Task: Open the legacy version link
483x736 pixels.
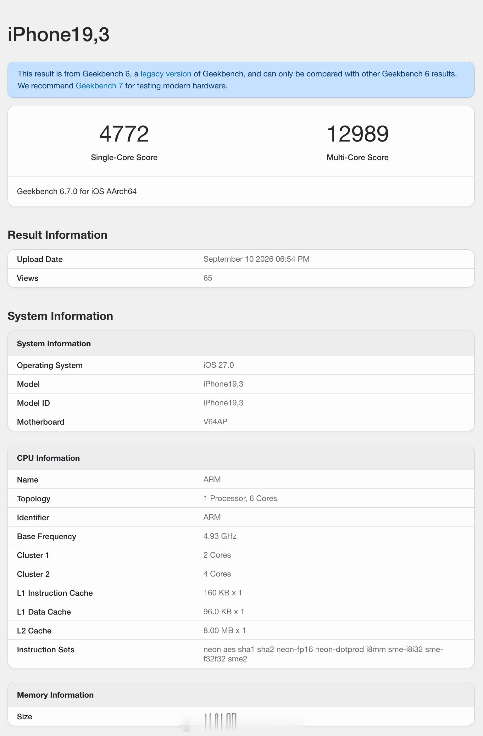Action: click(x=166, y=74)
